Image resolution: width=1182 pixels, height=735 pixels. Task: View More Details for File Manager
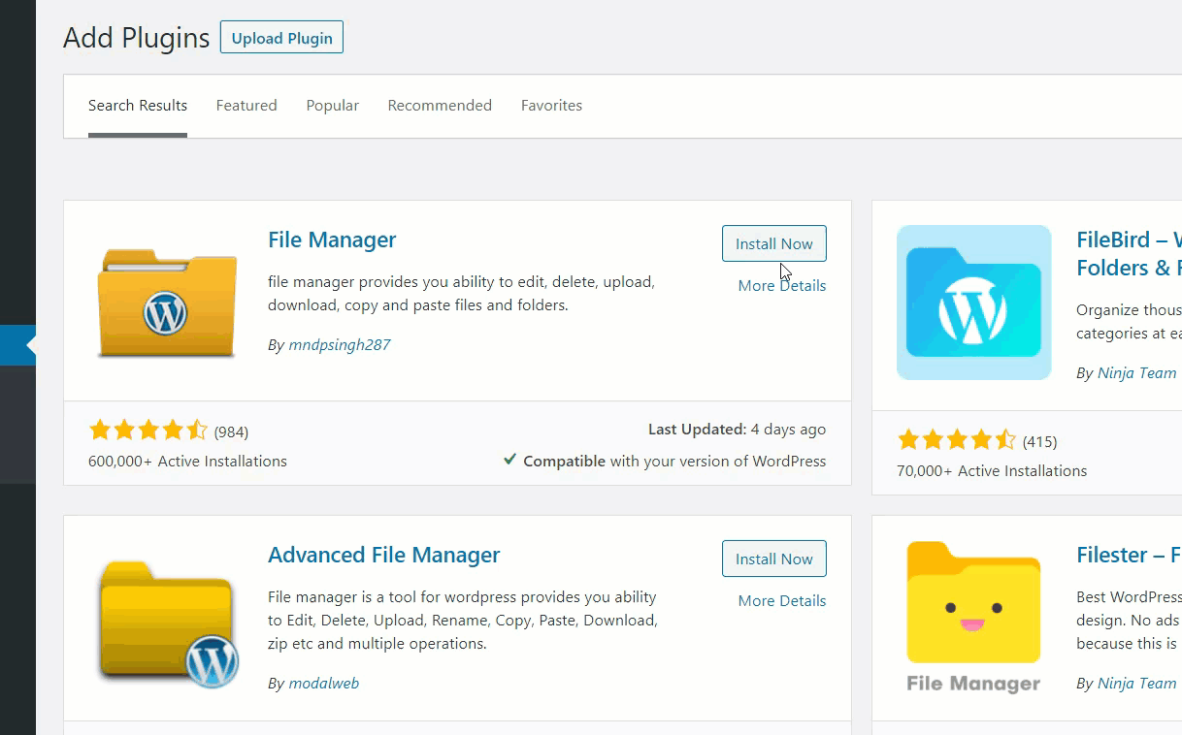[782, 285]
